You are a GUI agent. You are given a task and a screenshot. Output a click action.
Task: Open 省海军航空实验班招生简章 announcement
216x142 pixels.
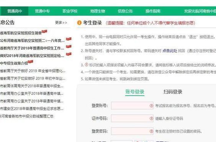[21, 33]
